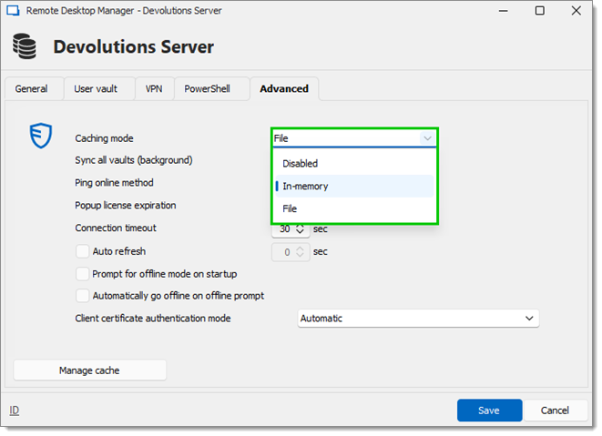Open Client certificate authentication mode dropdown
Viewport: 602px width, 436px height.
tap(418, 319)
